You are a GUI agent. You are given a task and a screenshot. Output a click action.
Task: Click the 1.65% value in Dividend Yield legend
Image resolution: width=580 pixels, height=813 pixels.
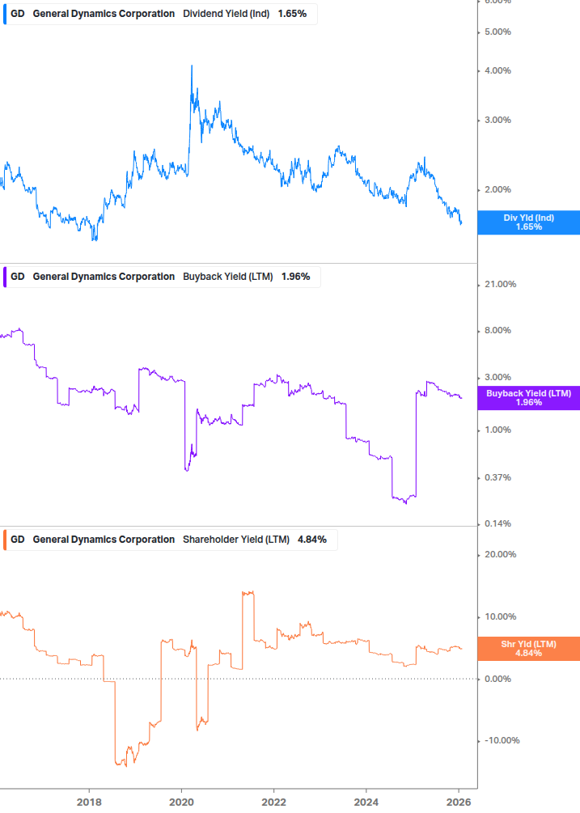292,14
